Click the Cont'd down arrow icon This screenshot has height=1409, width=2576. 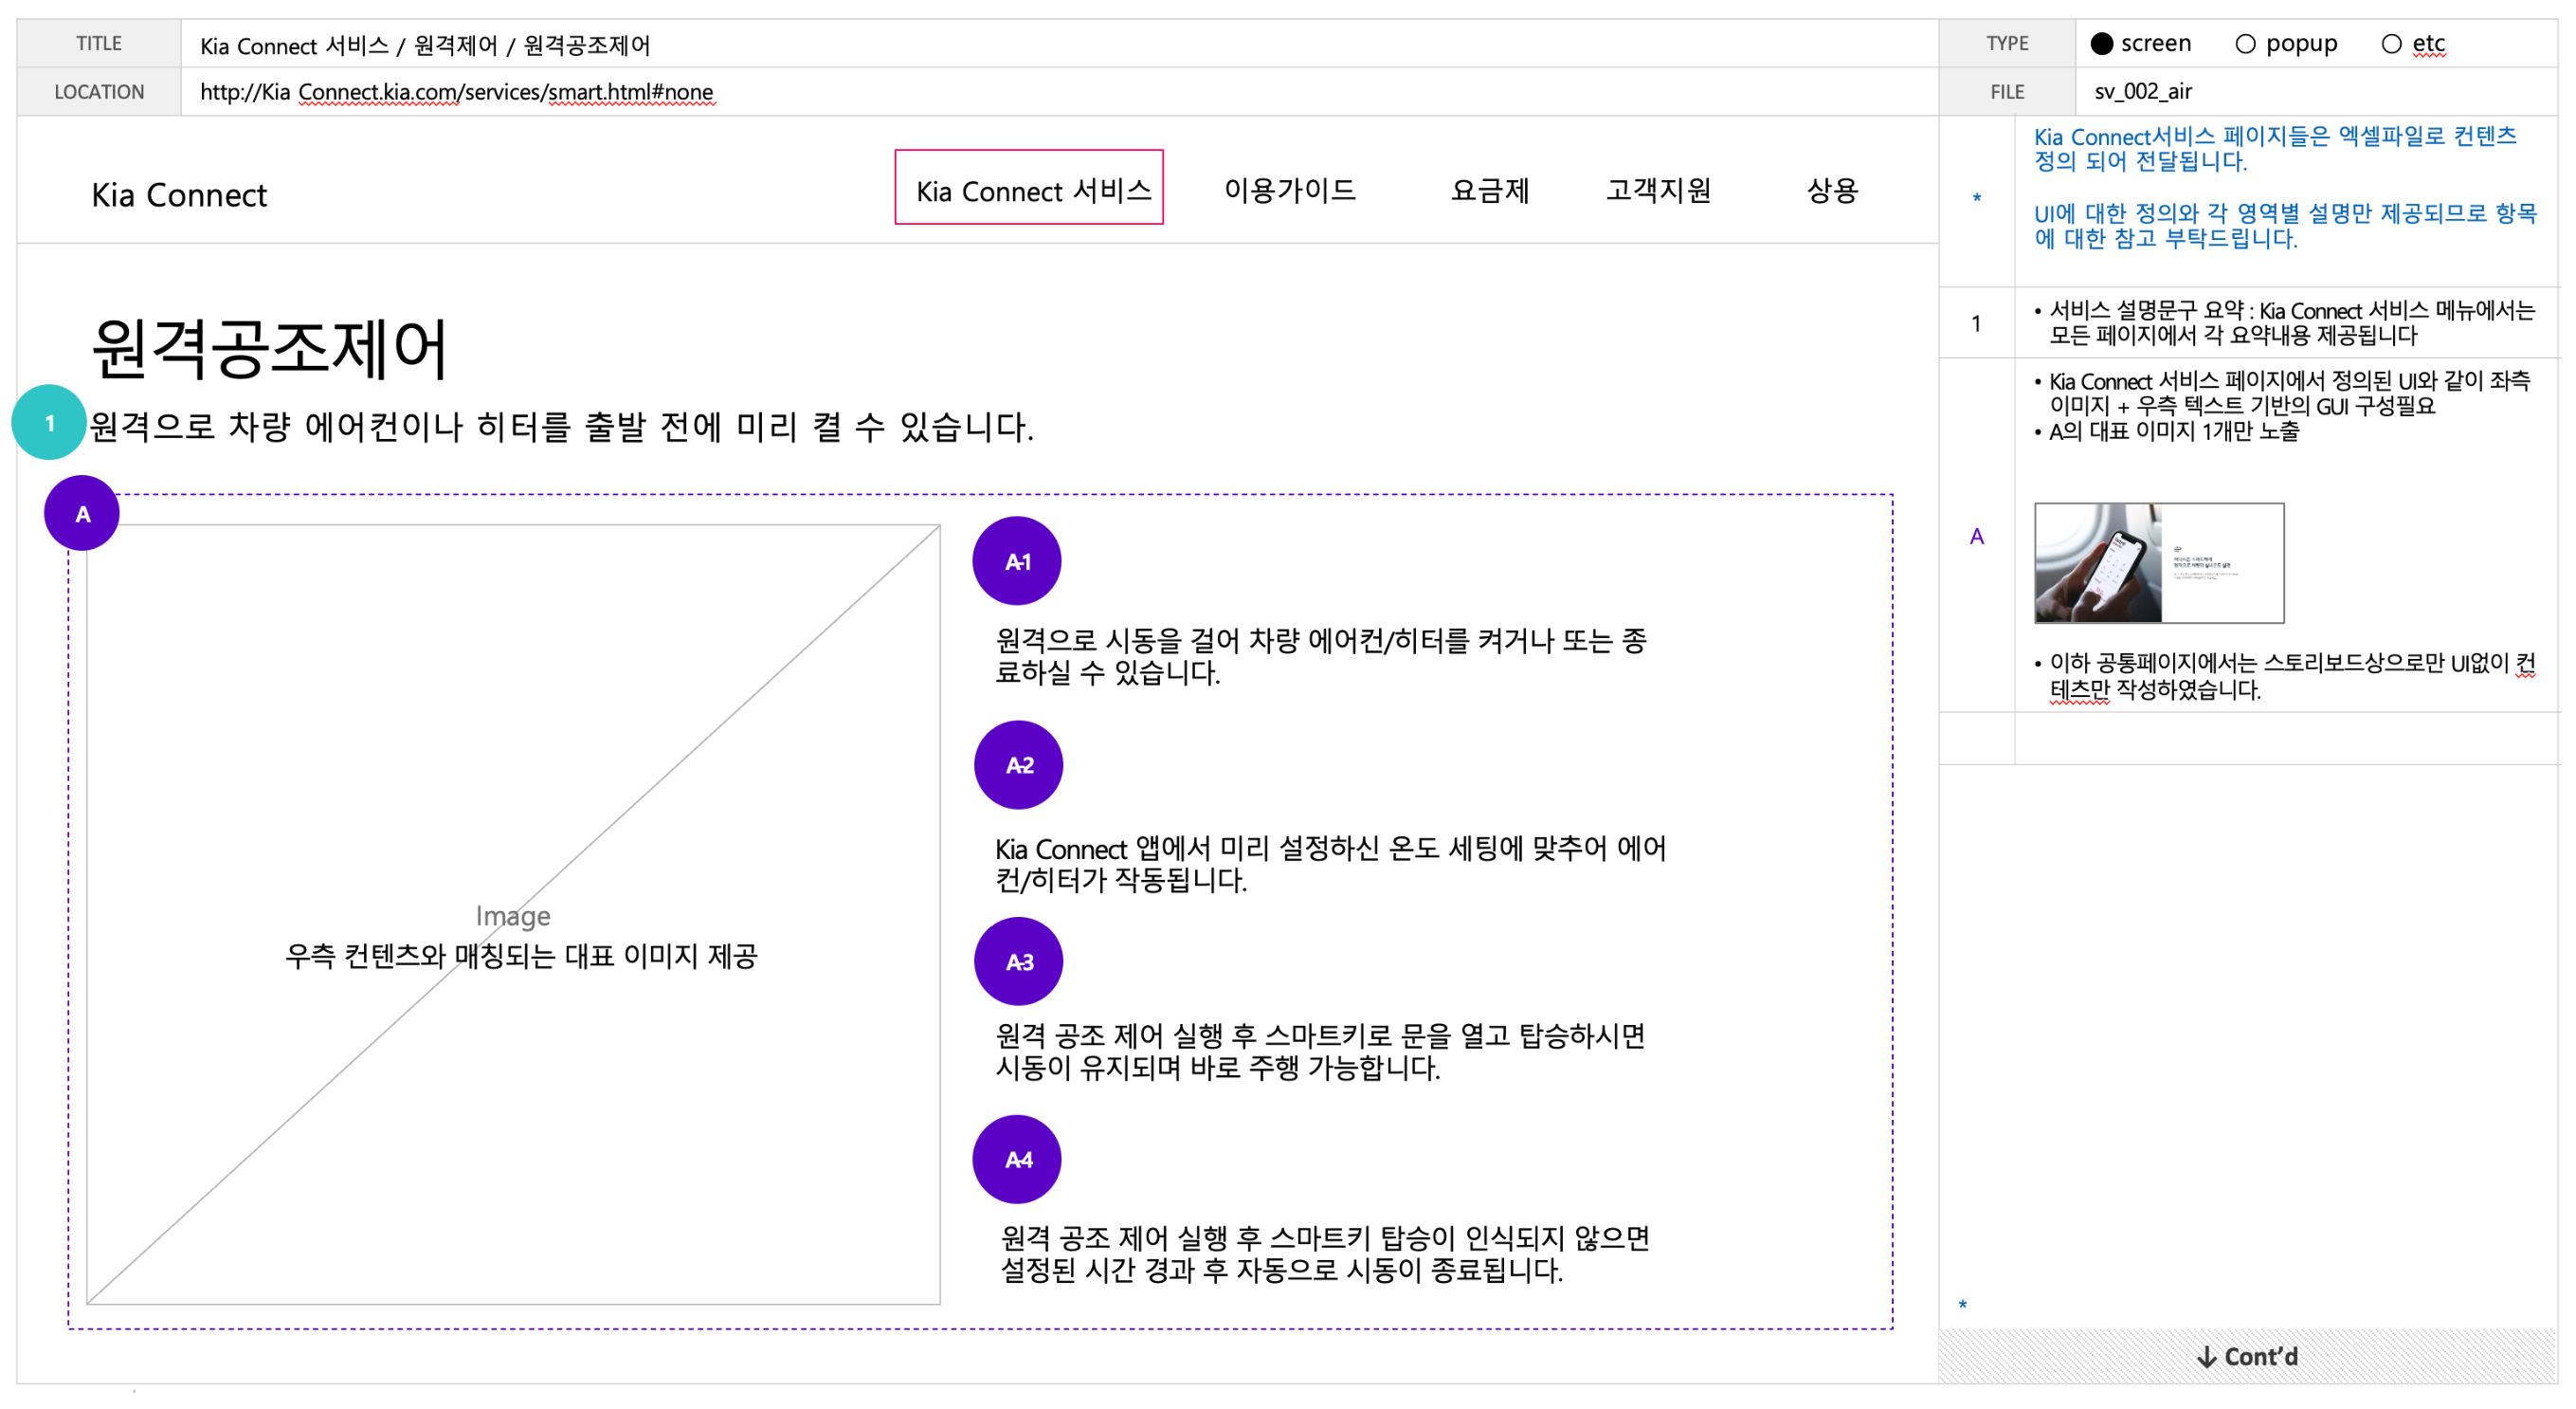click(2207, 1357)
